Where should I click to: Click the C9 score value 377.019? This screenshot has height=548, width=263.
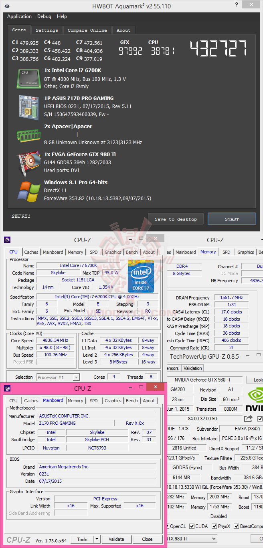point(93,59)
